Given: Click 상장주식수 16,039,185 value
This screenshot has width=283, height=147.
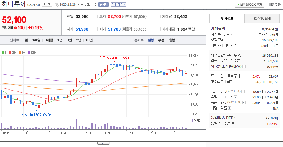Looking at the screenshot, I should [x=270, y=40].
